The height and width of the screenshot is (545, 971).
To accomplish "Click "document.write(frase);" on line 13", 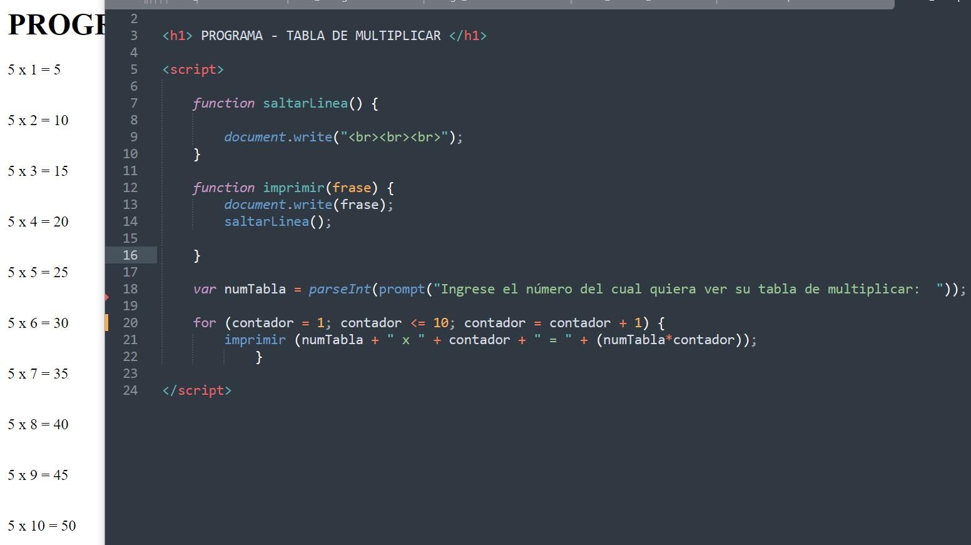I will pyautogui.click(x=309, y=205).
